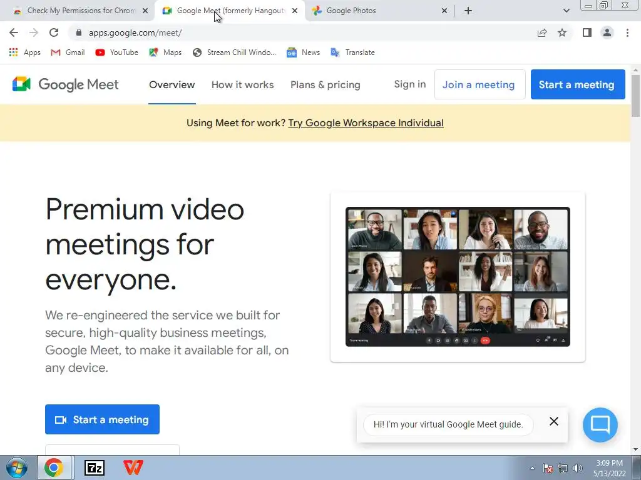Open Chrome's three-dot menu
Screen dimensions: 641x480
[x=627, y=32]
